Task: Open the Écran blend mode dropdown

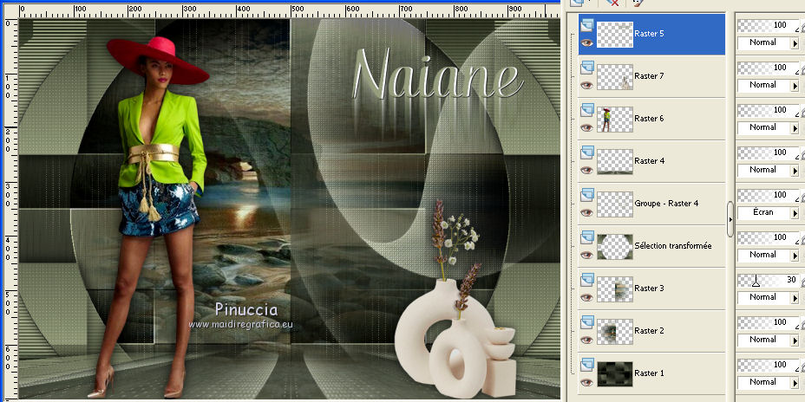Action: tap(795, 213)
